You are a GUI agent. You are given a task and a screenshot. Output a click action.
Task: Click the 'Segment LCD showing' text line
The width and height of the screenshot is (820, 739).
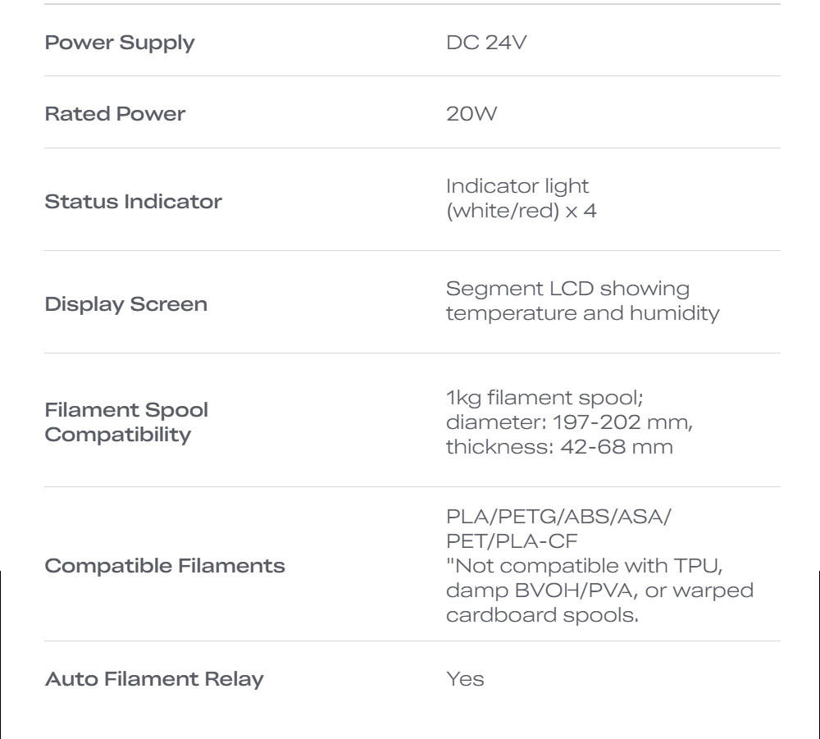click(x=567, y=289)
